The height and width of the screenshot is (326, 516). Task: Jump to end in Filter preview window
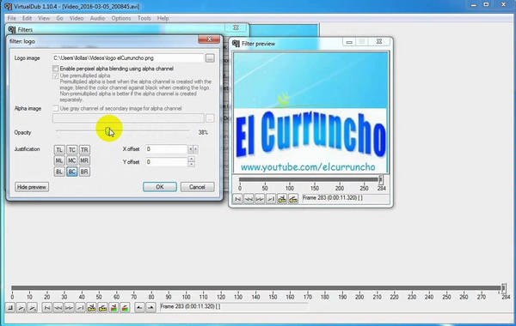click(271, 199)
